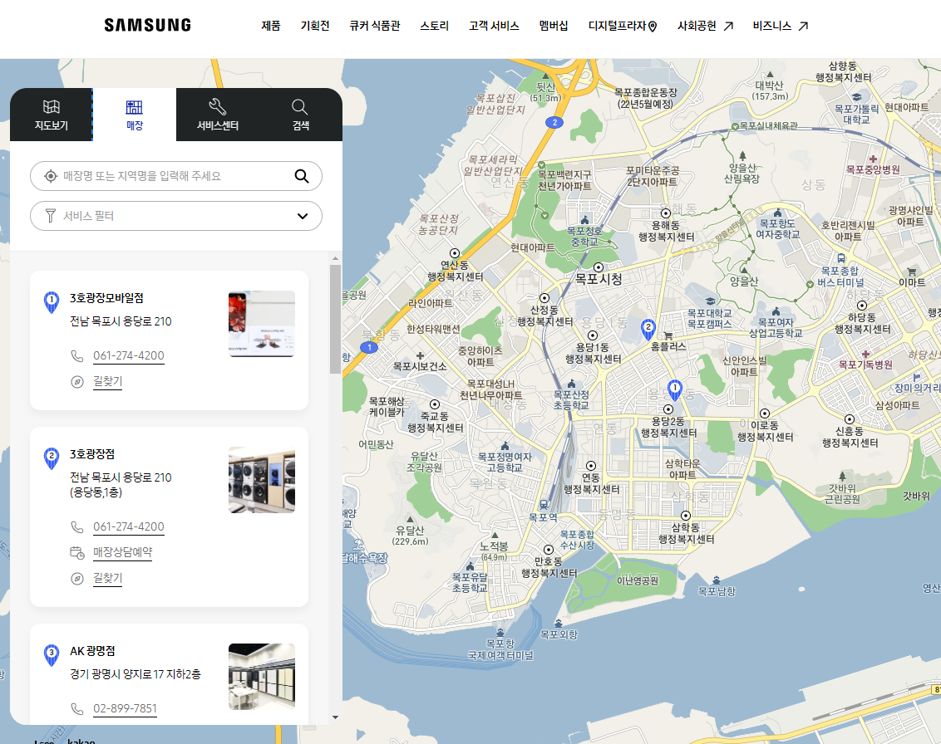
Task: Call 061-274-4200 for 3호광장모바일점
Action: point(128,355)
